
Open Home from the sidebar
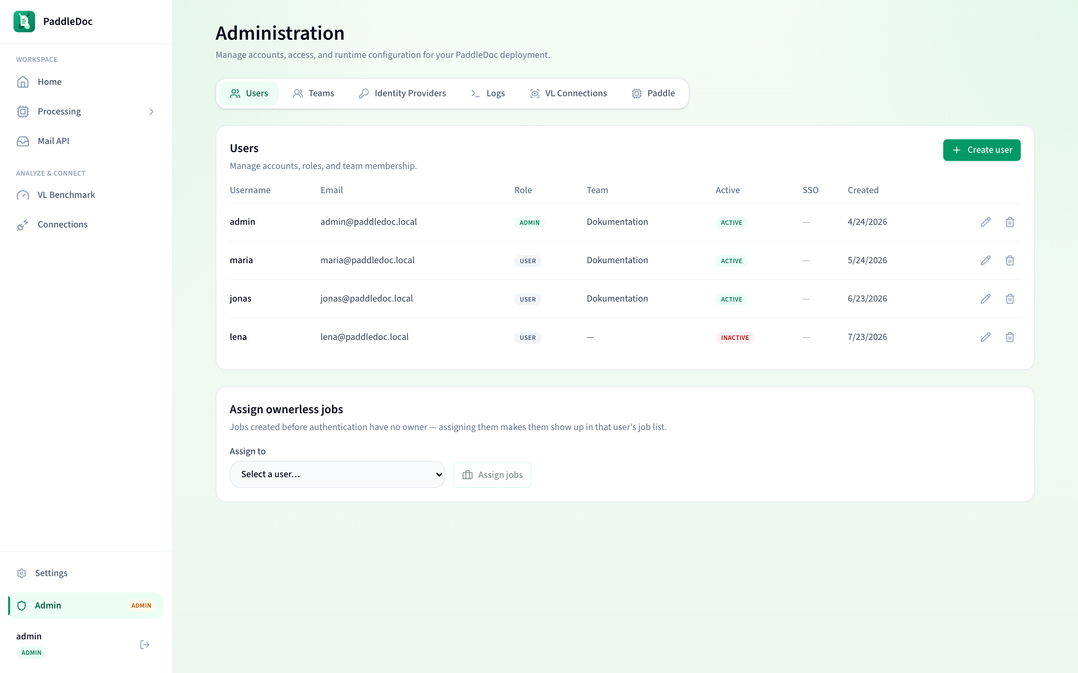click(86, 82)
